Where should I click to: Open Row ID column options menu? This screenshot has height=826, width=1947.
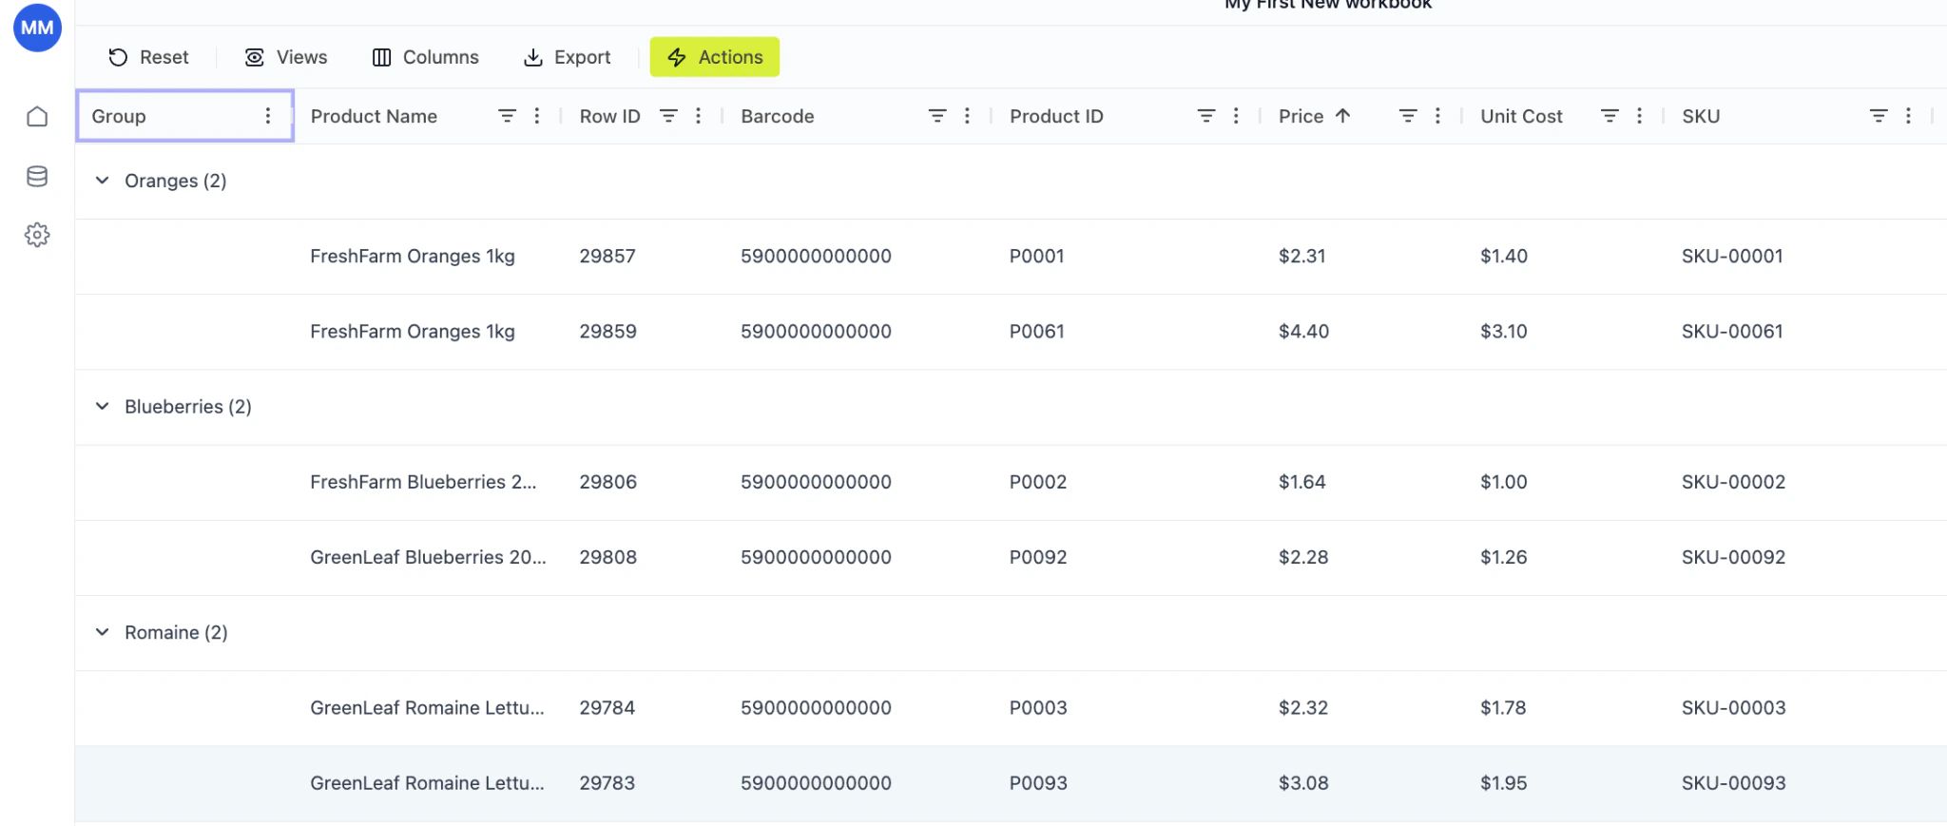click(x=699, y=116)
